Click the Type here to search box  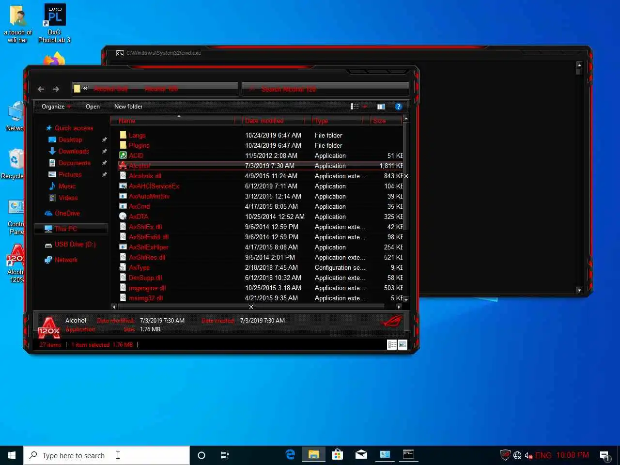107,455
